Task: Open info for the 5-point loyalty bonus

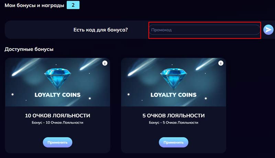Action: [221, 63]
